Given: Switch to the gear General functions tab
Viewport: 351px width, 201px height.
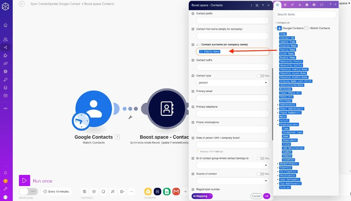Looking at the screenshot, I should (x=285, y=5).
